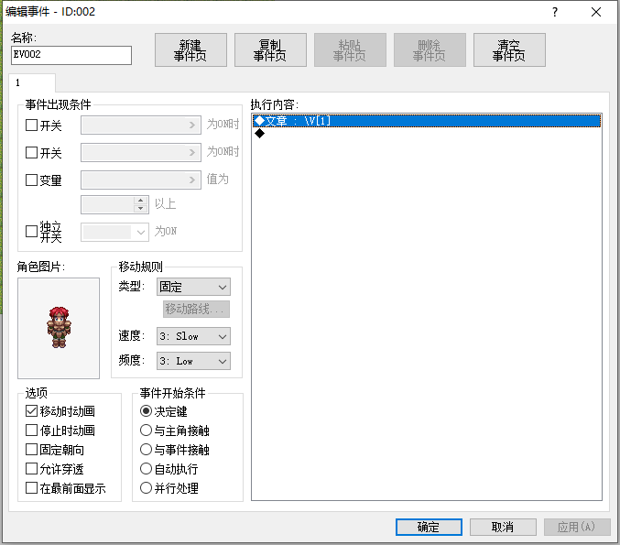
Task: Enable the 独立开关 condition checkbox
Action: click(32, 232)
